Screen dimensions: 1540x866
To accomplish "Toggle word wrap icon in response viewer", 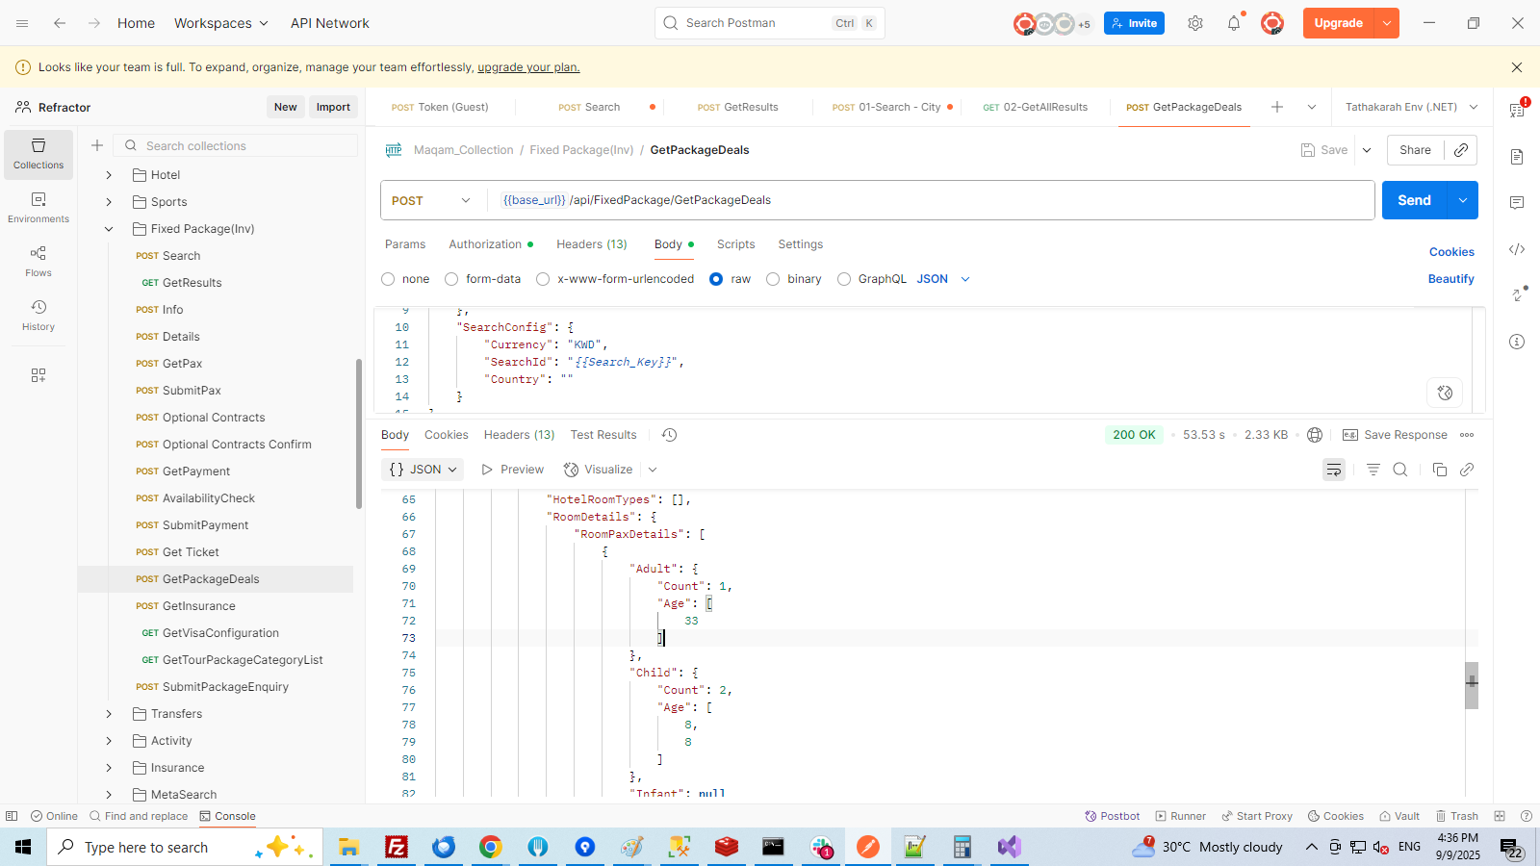I will tap(1333, 470).
